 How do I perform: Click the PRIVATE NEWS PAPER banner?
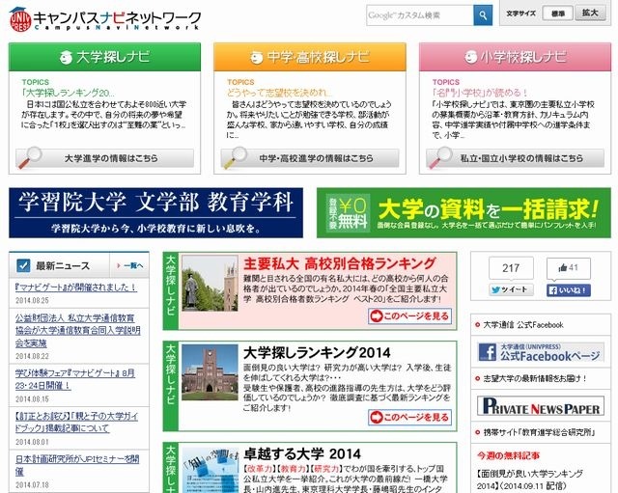coord(541,406)
